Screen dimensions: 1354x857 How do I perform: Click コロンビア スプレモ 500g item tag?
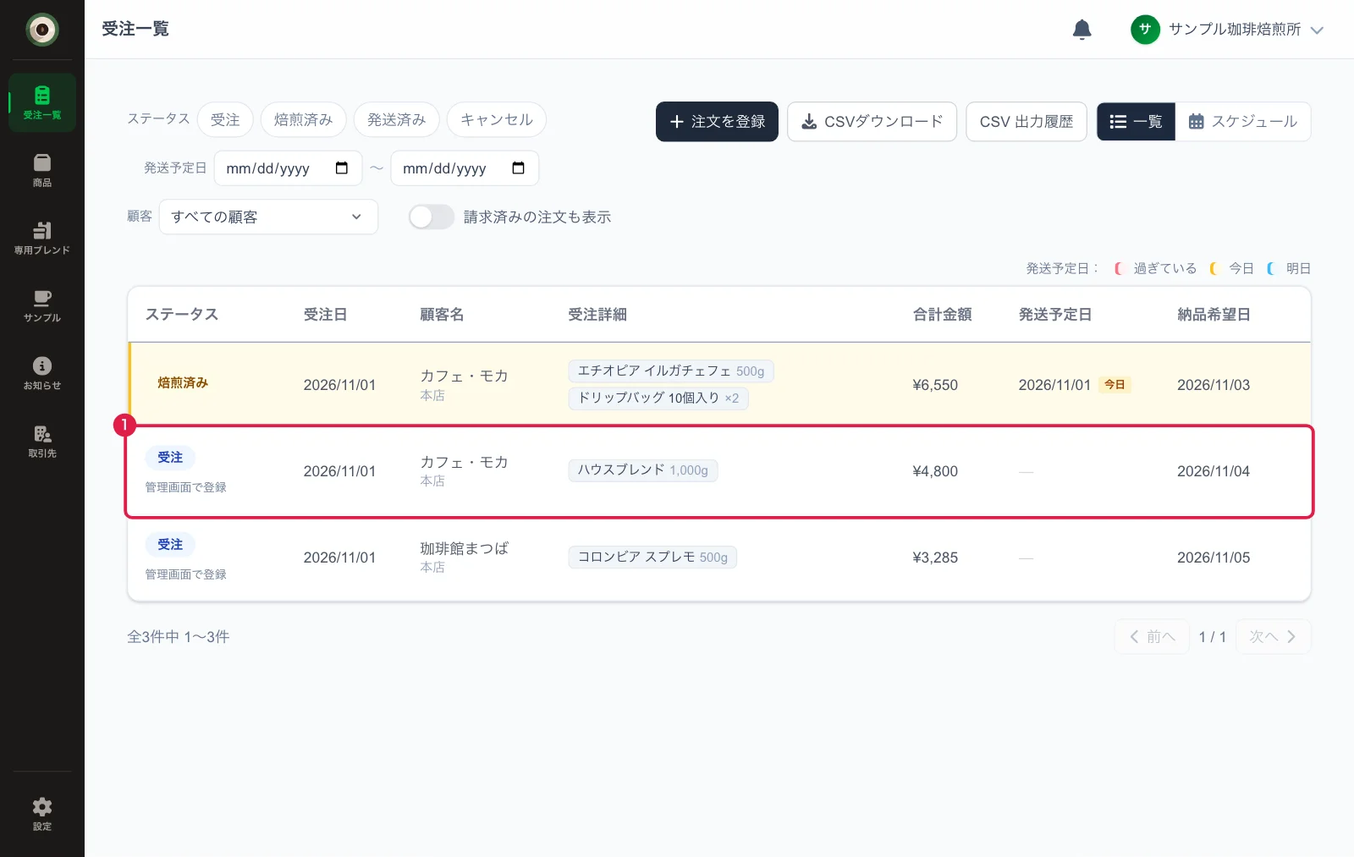click(652, 558)
